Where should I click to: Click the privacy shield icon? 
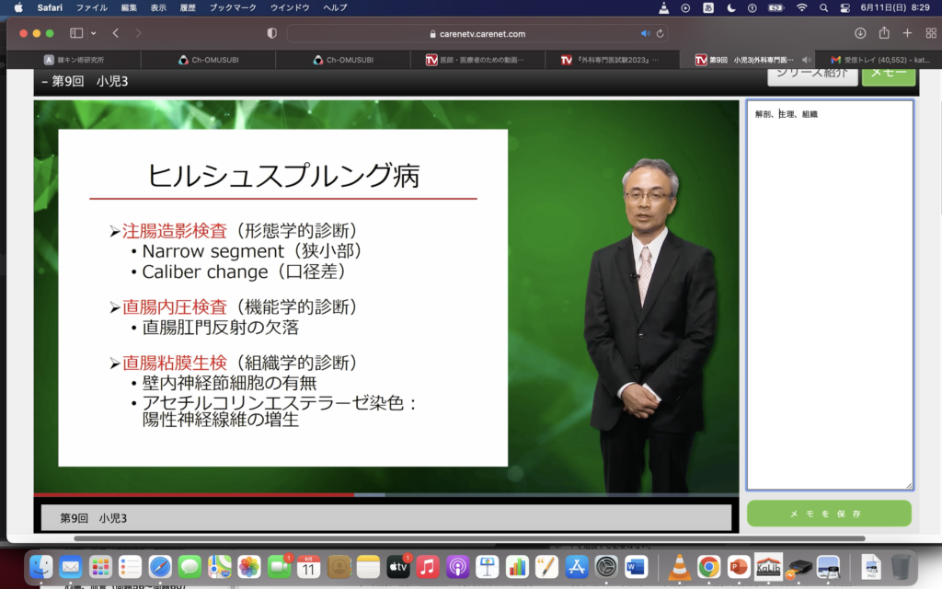(271, 33)
